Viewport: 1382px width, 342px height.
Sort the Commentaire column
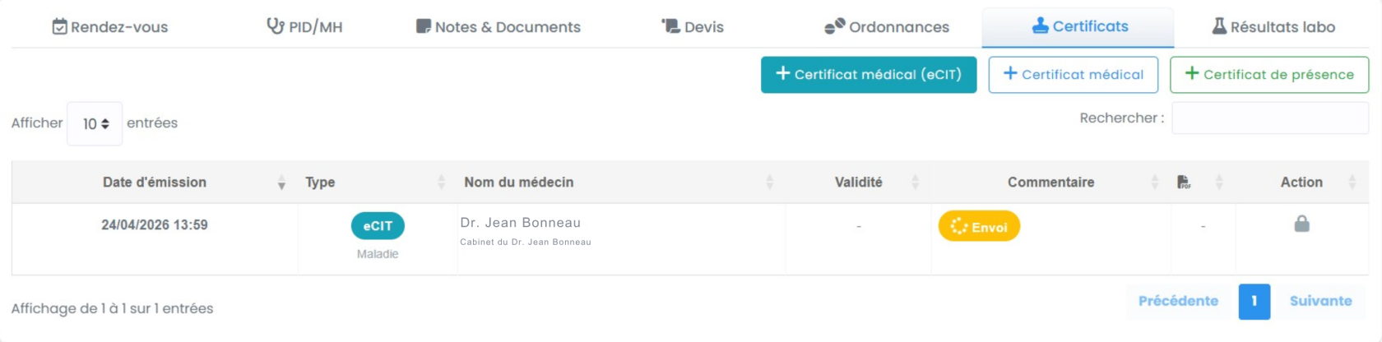tap(1154, 183)
